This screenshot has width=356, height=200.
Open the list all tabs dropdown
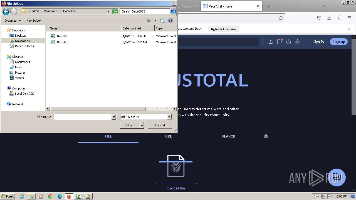[324, 6]
